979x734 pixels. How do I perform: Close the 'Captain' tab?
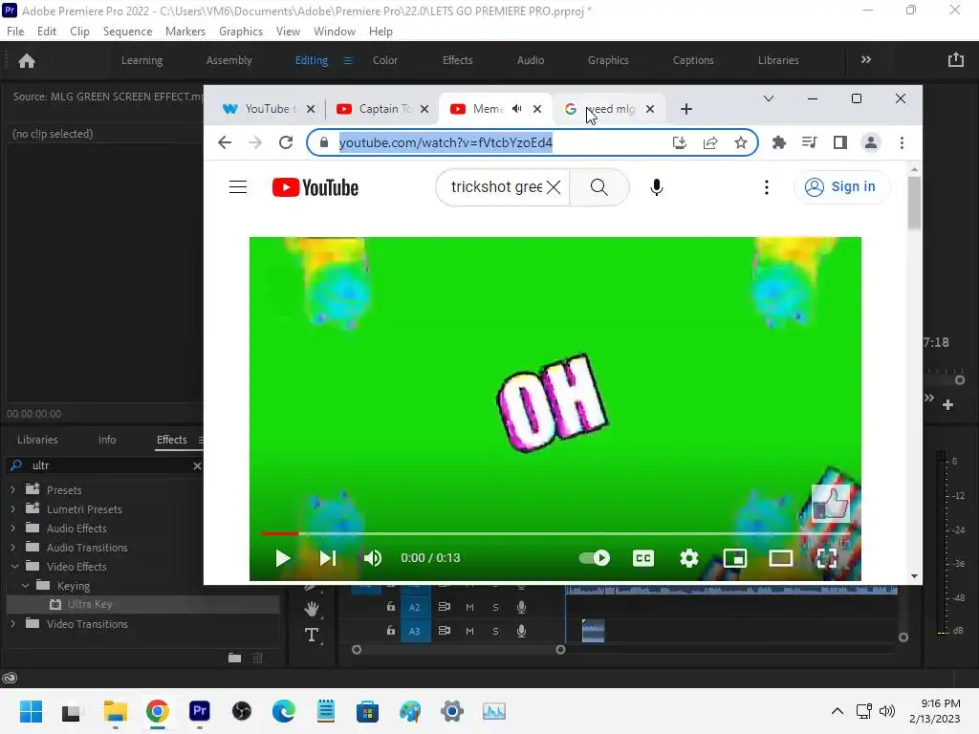coord(424,109)
